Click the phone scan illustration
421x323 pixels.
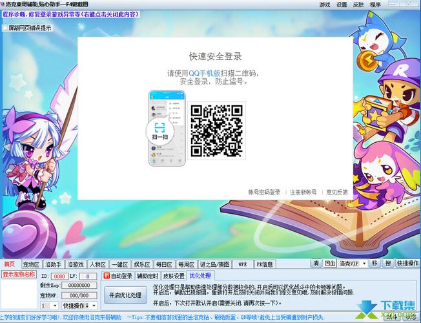167,128
